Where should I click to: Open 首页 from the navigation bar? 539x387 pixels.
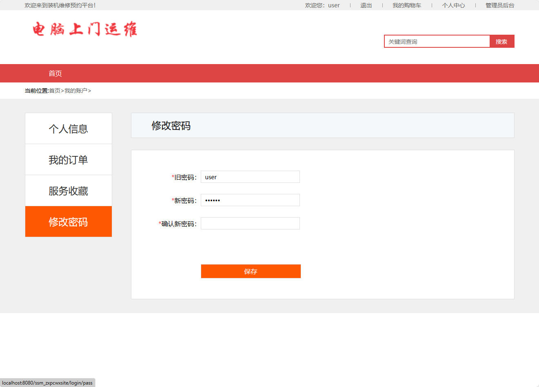[x=55, y=73]
